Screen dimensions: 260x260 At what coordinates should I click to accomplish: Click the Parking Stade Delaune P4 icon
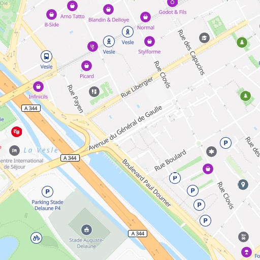point(47,191)
